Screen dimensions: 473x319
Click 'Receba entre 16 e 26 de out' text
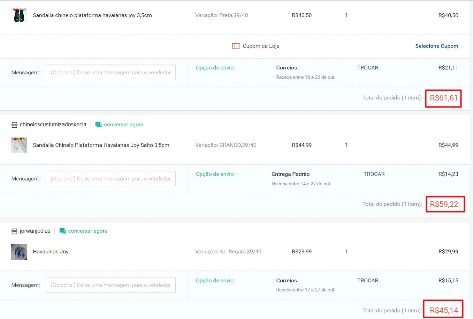(305, 77)
